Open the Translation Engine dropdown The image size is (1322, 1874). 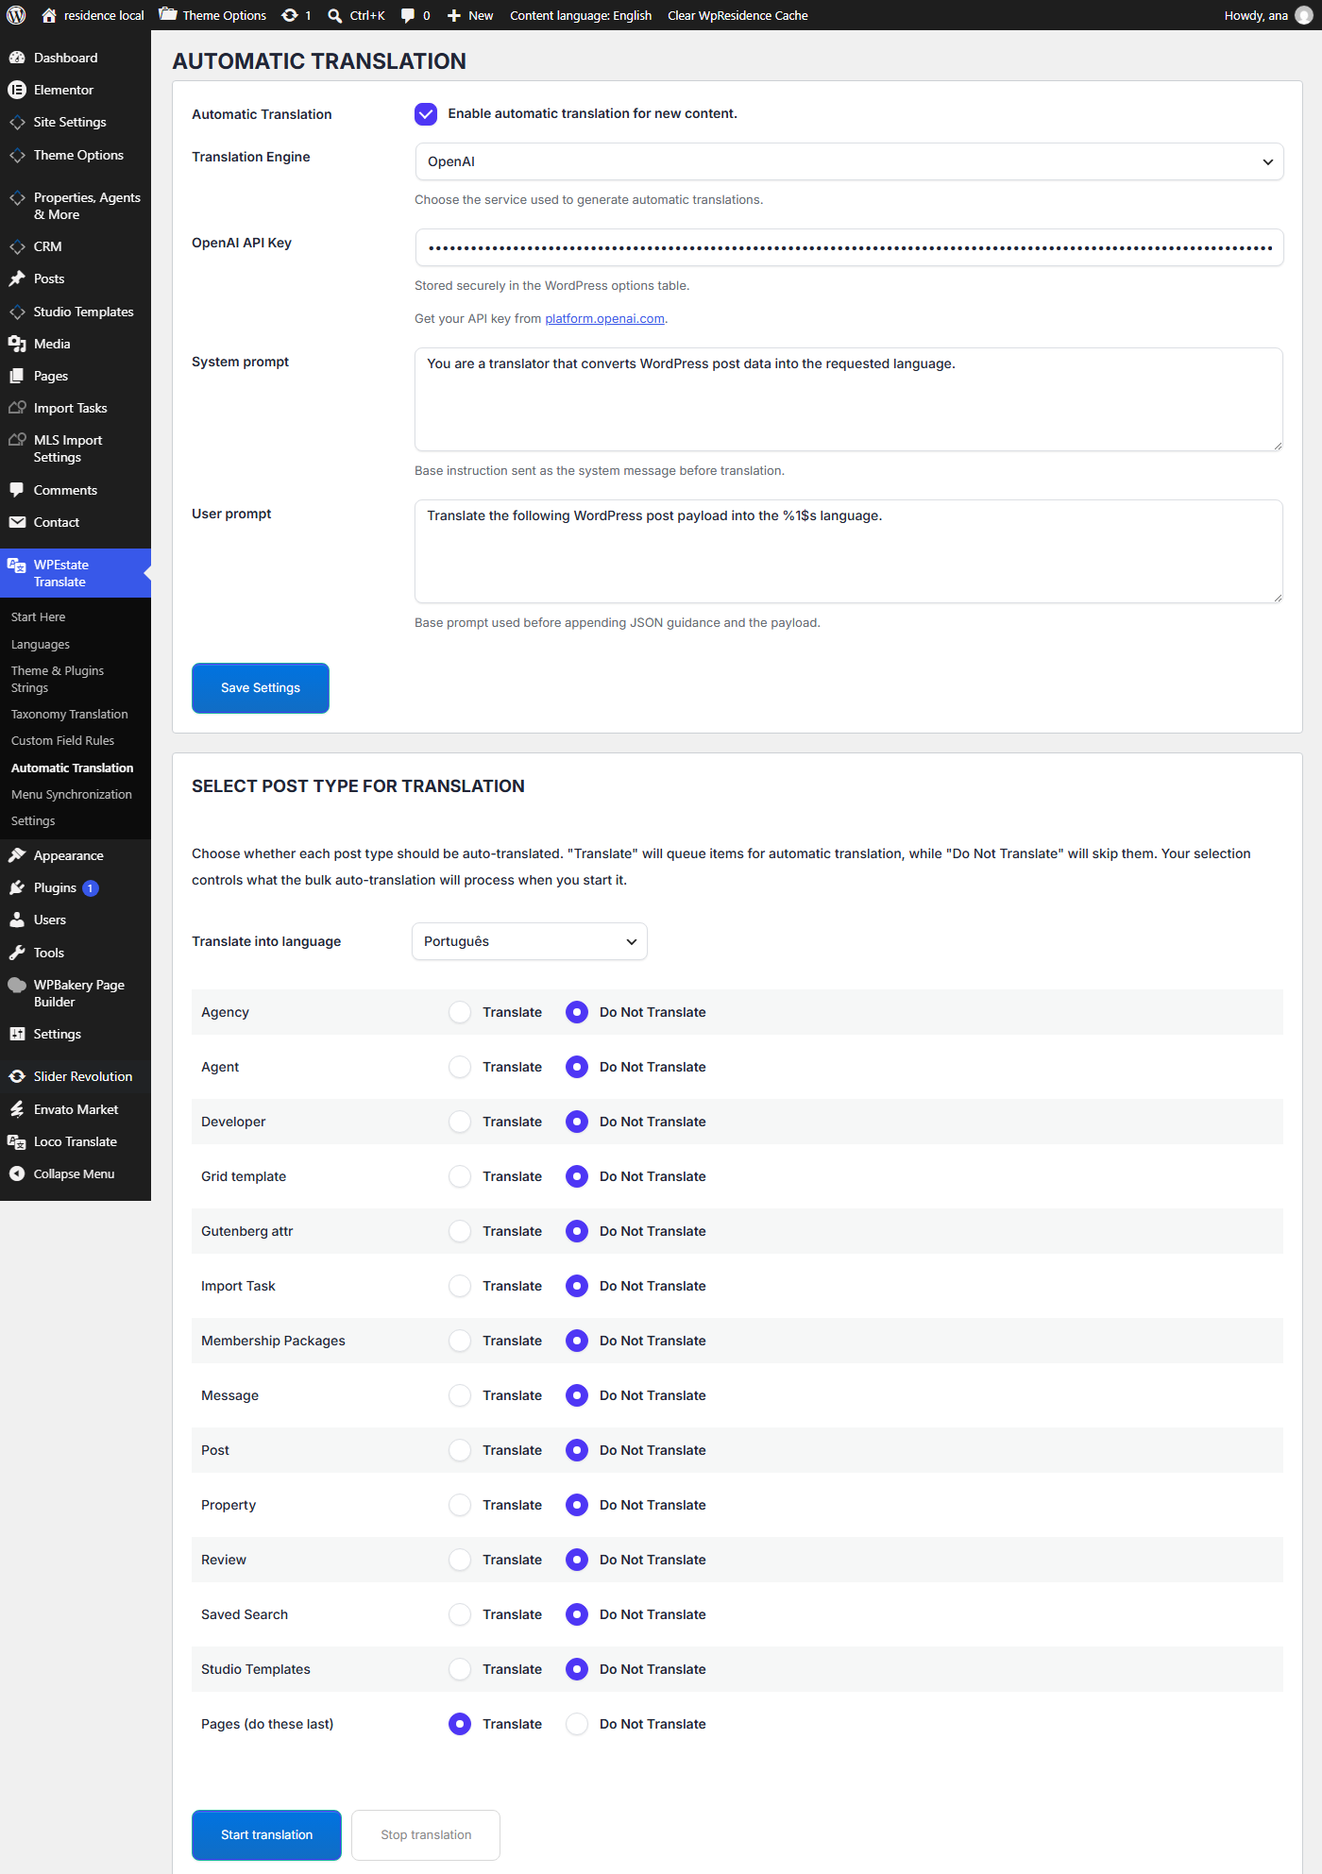[849, 161]
